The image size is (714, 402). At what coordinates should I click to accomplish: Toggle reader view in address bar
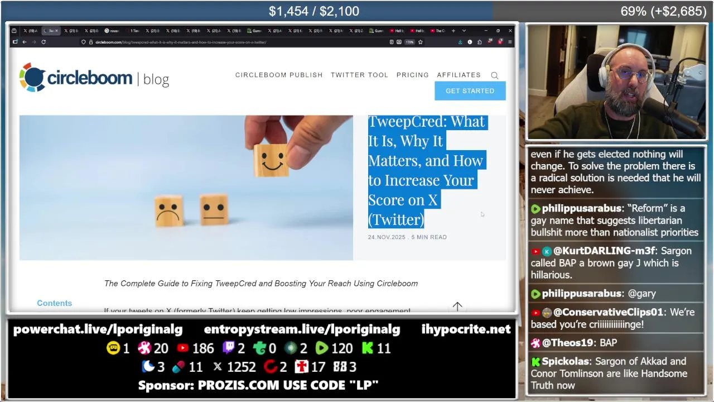[392, 42]
